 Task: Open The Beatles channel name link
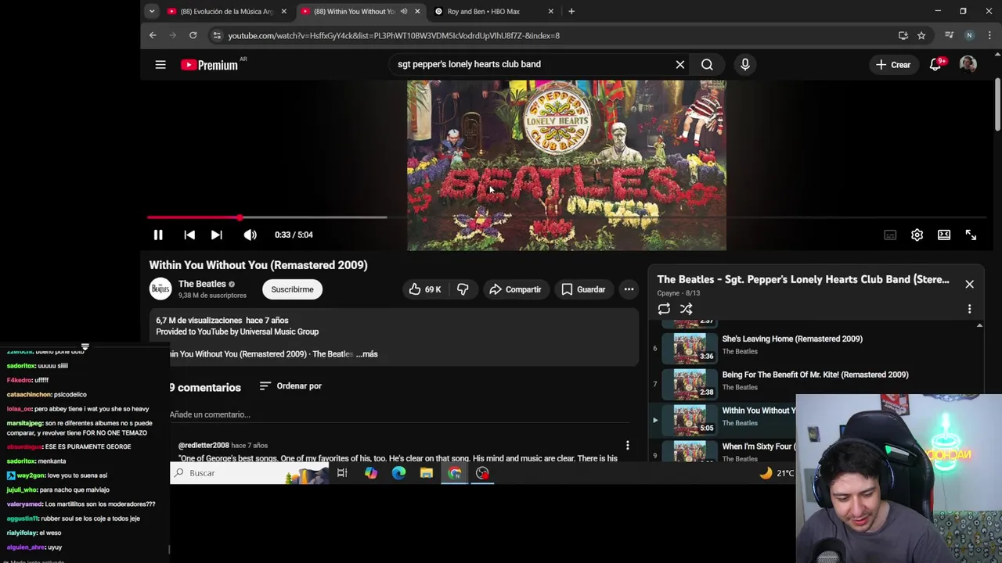[202, 284]
